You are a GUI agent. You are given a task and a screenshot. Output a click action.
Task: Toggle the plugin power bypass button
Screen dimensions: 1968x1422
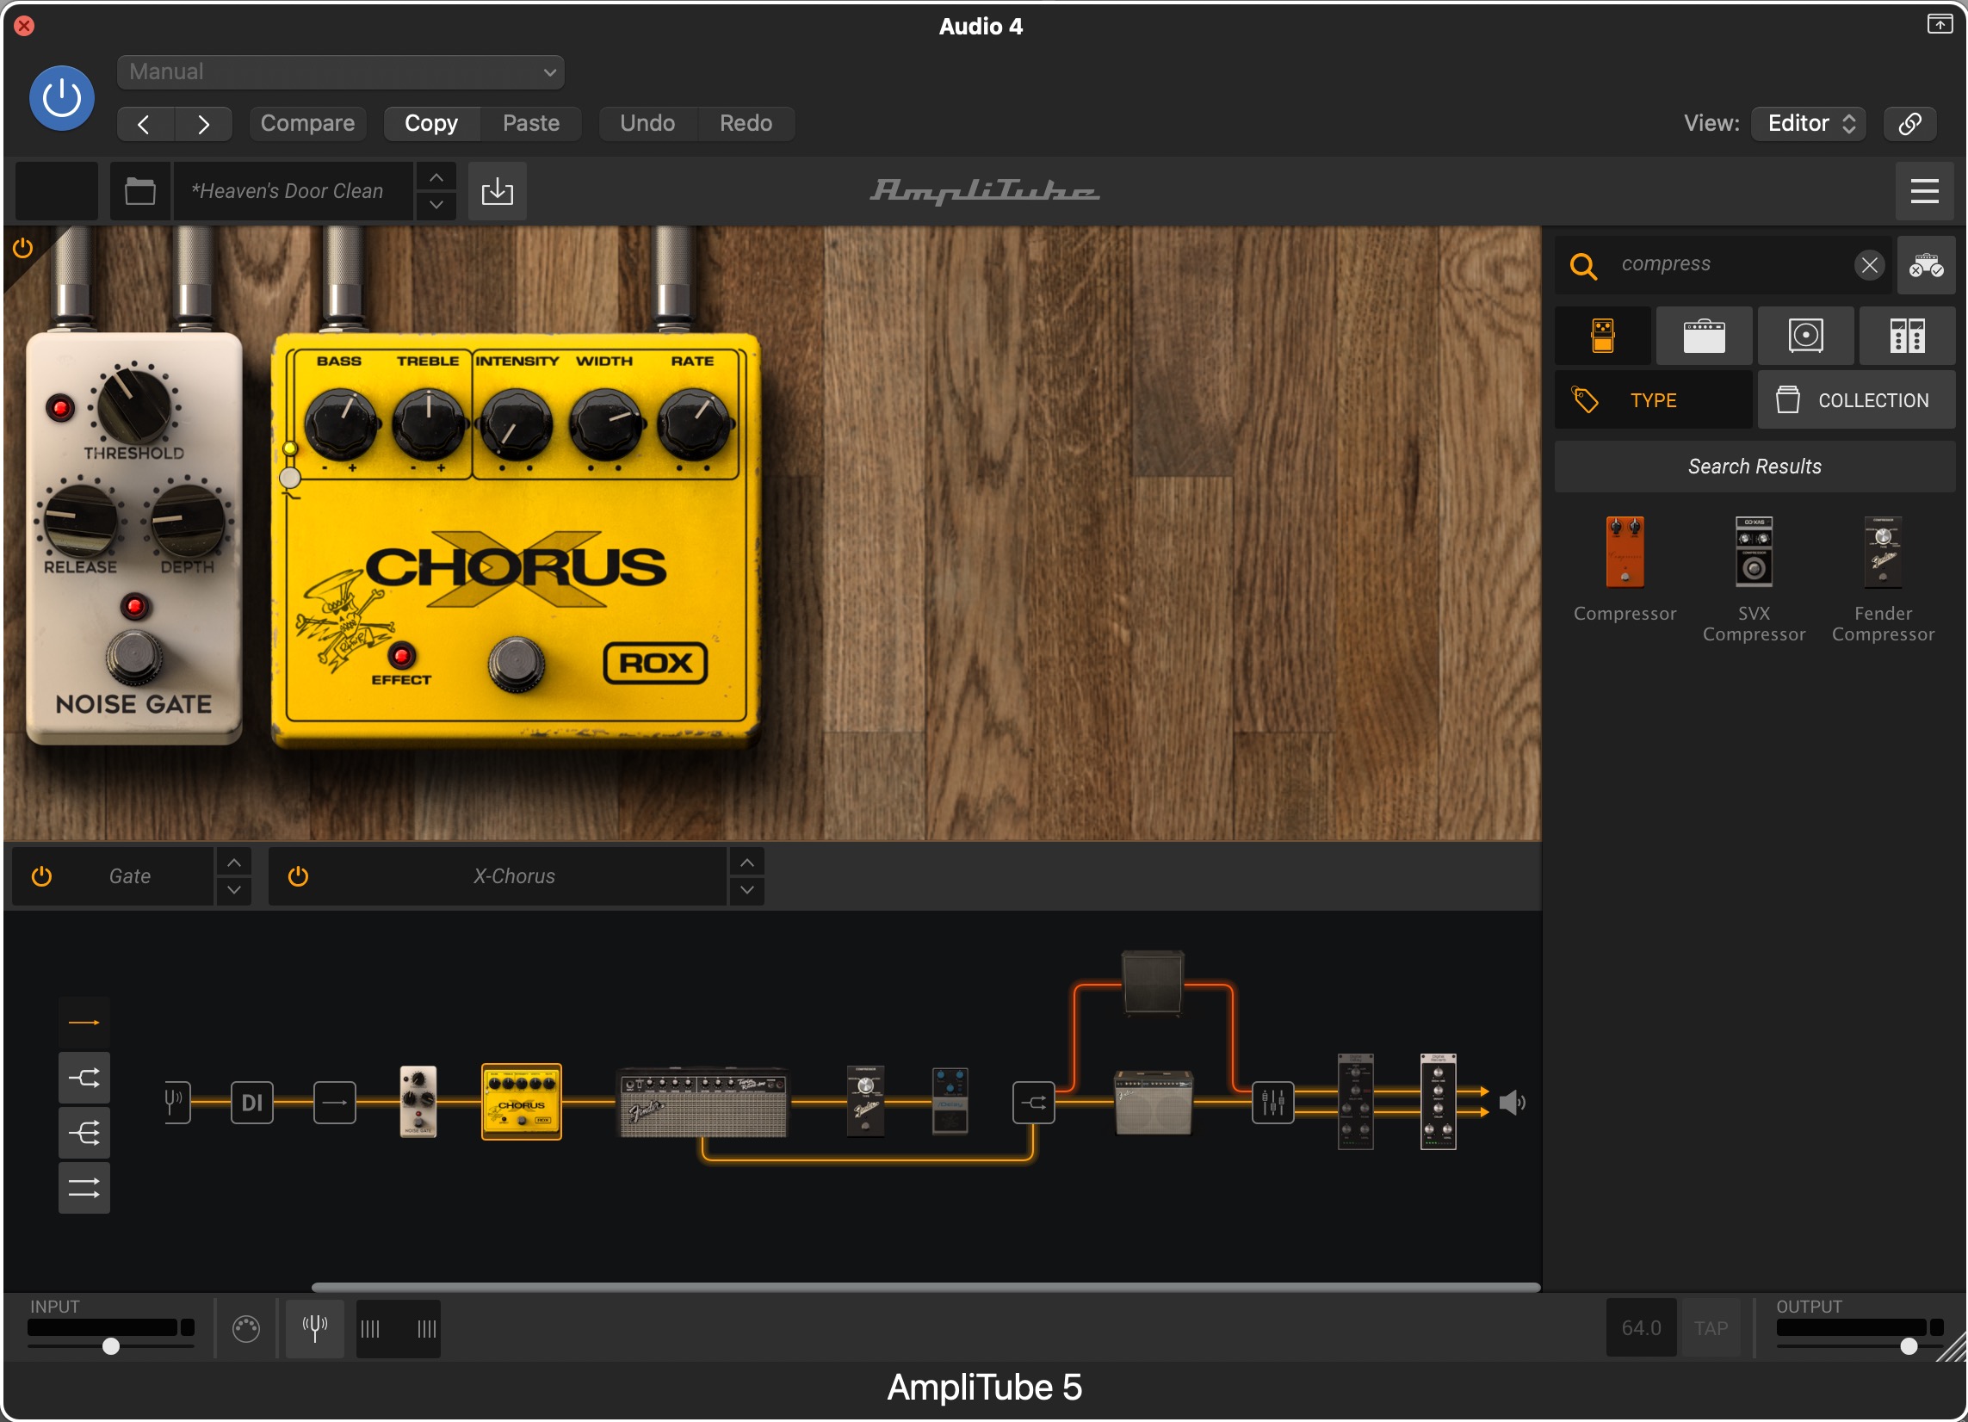point(62,98)
